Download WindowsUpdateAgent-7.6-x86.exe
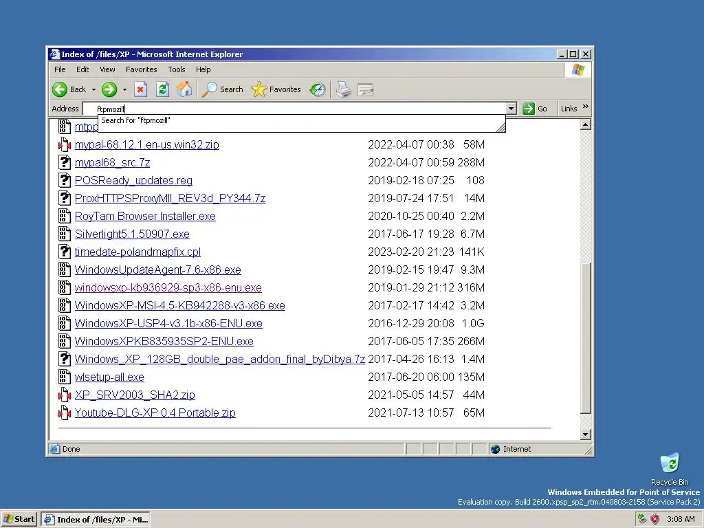The image size is (704, 528). pyautogui.click(x=157, y=269)
